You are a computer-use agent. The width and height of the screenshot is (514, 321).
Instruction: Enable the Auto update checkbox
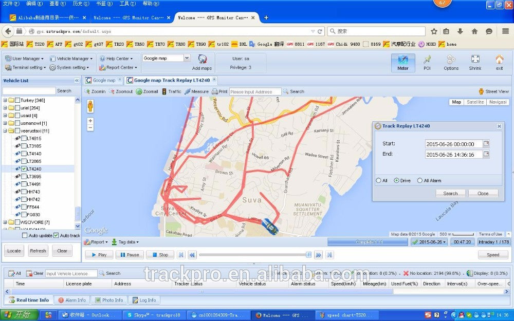click(25, 235)
